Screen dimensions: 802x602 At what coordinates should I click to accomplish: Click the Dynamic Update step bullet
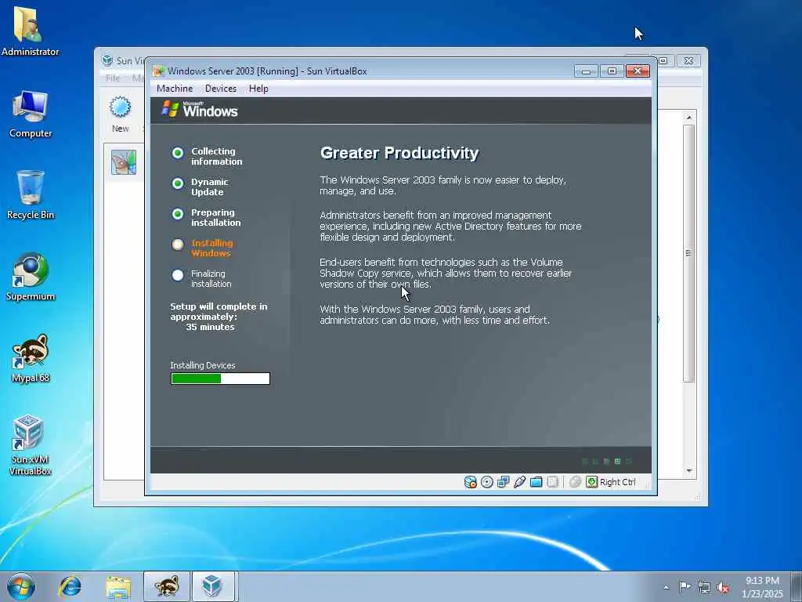click(x=178, y=183)
